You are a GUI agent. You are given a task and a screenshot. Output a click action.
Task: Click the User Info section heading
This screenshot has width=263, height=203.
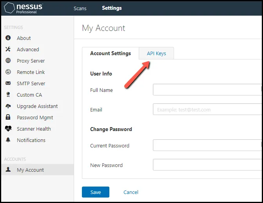(x=101, y=74)
